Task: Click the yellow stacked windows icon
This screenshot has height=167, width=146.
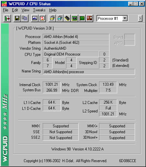Action: coord(52,19)
